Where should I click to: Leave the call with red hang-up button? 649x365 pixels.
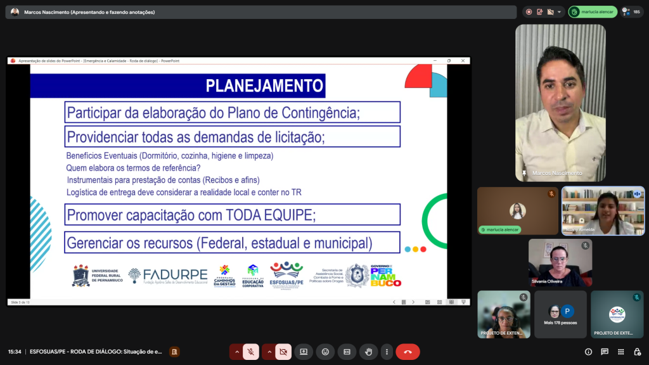click(408, 352)
